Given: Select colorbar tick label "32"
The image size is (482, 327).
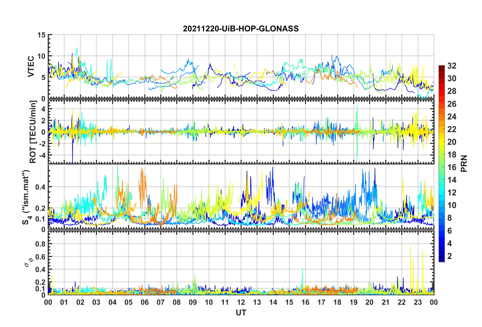Looking at the screenshot, I should [452, 66].
